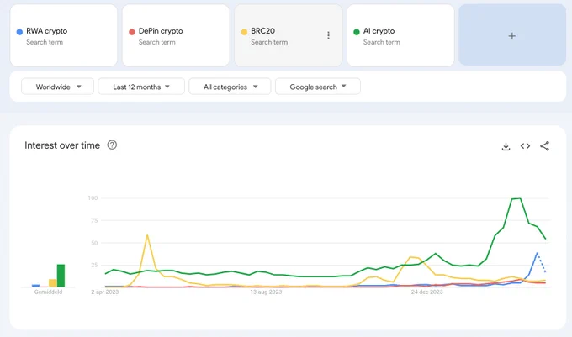Click the 13 aug 2023 axis date
572x337 pixels.
[x=266, y=292]
